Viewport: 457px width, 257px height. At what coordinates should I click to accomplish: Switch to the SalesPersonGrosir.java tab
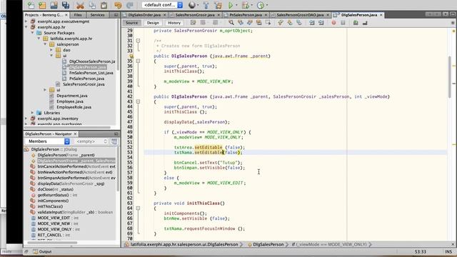point(195,14)
